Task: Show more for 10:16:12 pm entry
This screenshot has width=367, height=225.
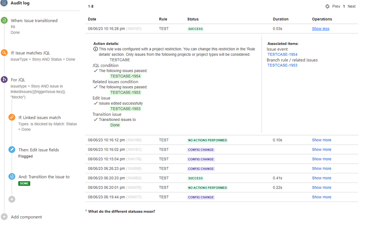Action: tap(321, 140)
